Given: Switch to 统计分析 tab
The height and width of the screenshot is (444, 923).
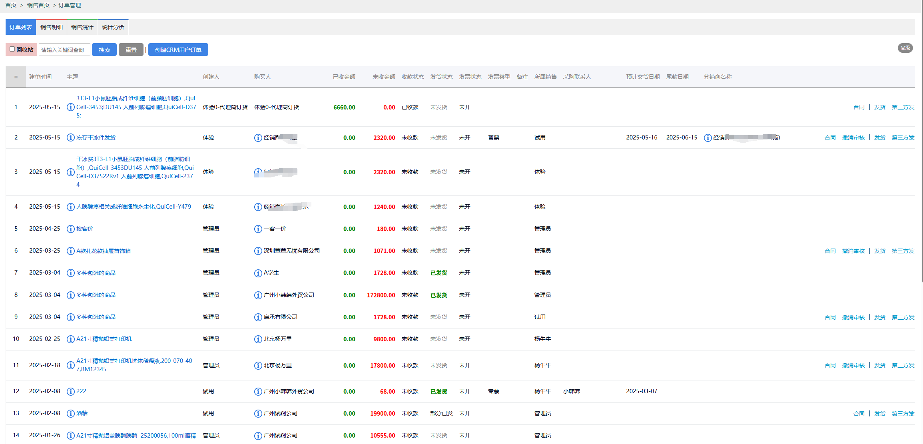Looking at the screenshot, I should click(113, 27).
